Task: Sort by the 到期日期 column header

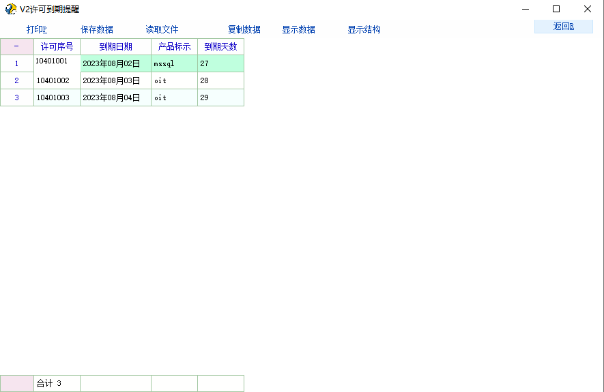Action: click(115, 46)
